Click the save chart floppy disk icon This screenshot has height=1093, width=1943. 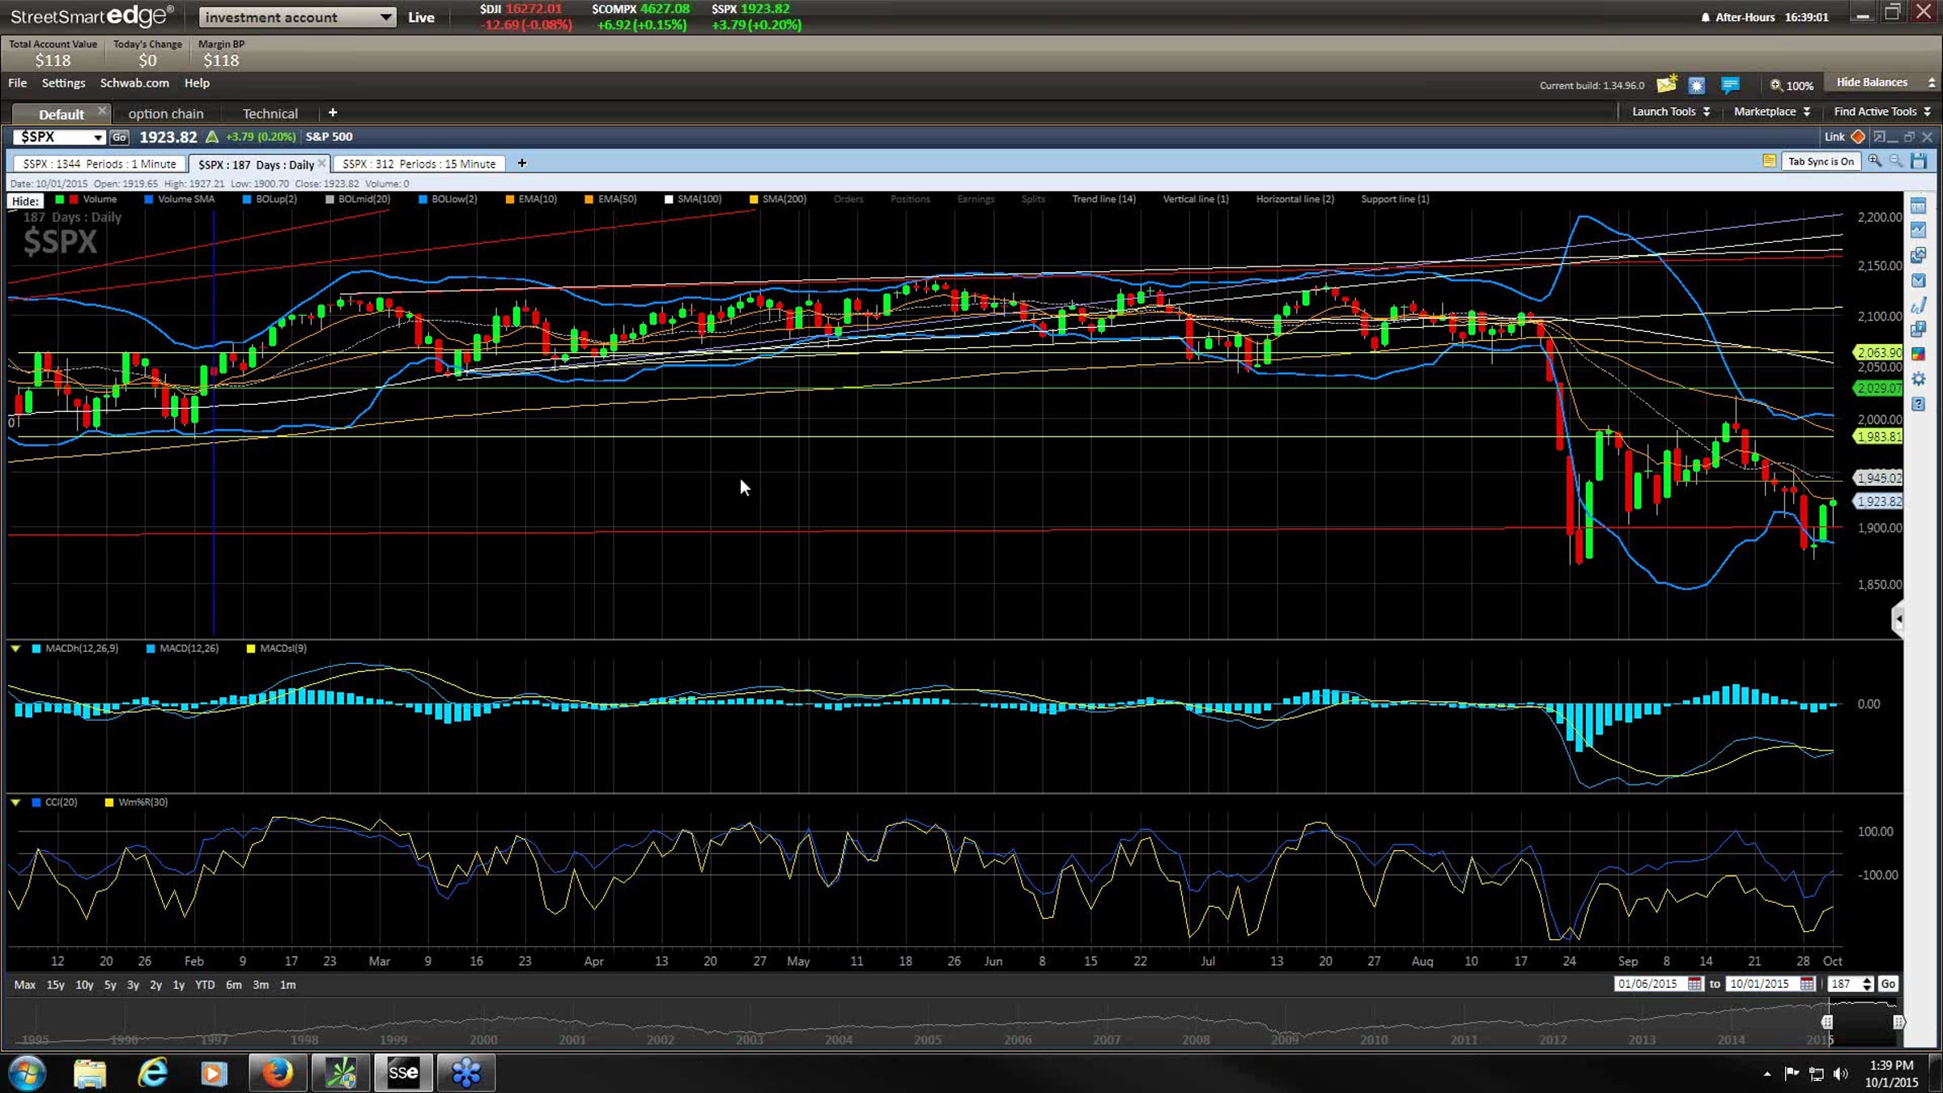[1919, 161]
